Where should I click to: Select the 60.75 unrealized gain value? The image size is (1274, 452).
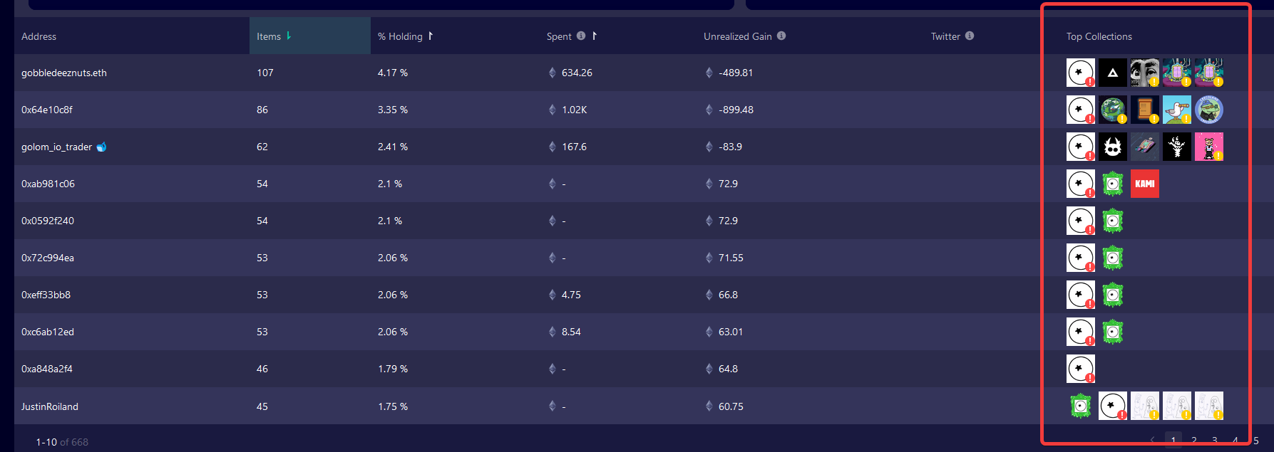pyautogui.click(x=731, y=406)
